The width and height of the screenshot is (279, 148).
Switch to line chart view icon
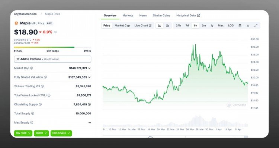(160, 26)
